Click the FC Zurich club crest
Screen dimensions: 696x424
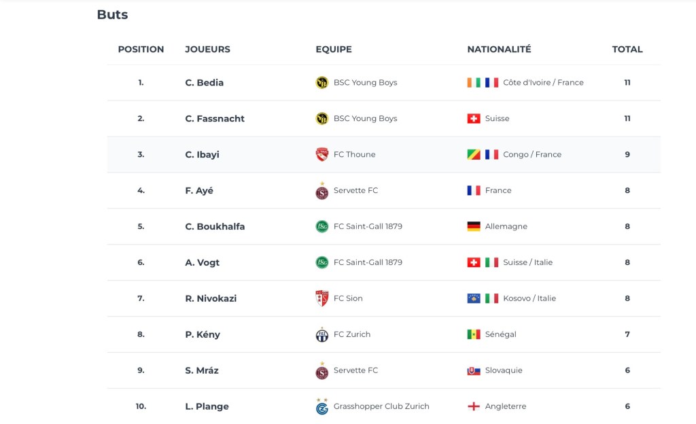click(x=322, y=335)
